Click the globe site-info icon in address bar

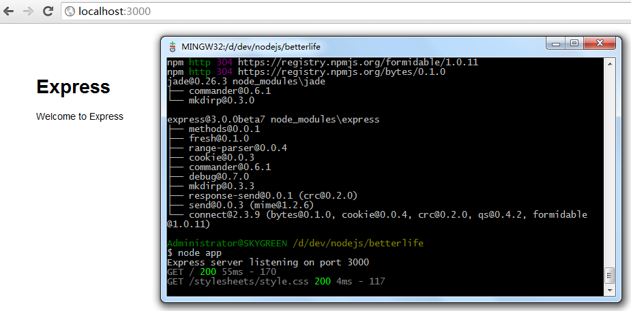point(70,12)
